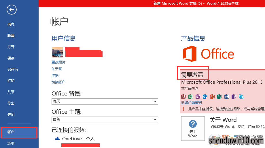Image resolution: width=265 pixels, height=148 pixels.
Task: Open 选项 (Options) in sidebar
Action: (x=11, y=143)
